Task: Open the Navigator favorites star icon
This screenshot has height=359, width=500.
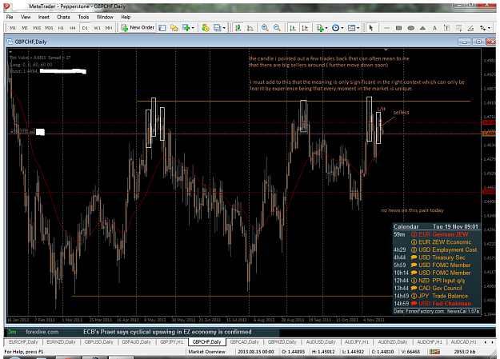Action: 174,28
